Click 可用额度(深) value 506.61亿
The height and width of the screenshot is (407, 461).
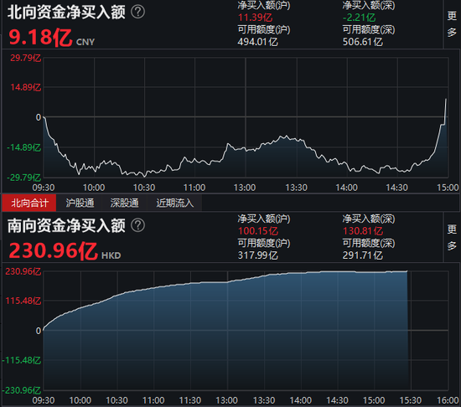click(362, 42)
